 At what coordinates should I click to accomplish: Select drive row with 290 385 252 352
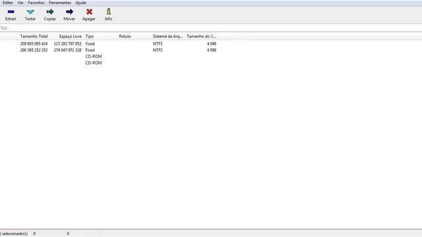coord(109,50)
